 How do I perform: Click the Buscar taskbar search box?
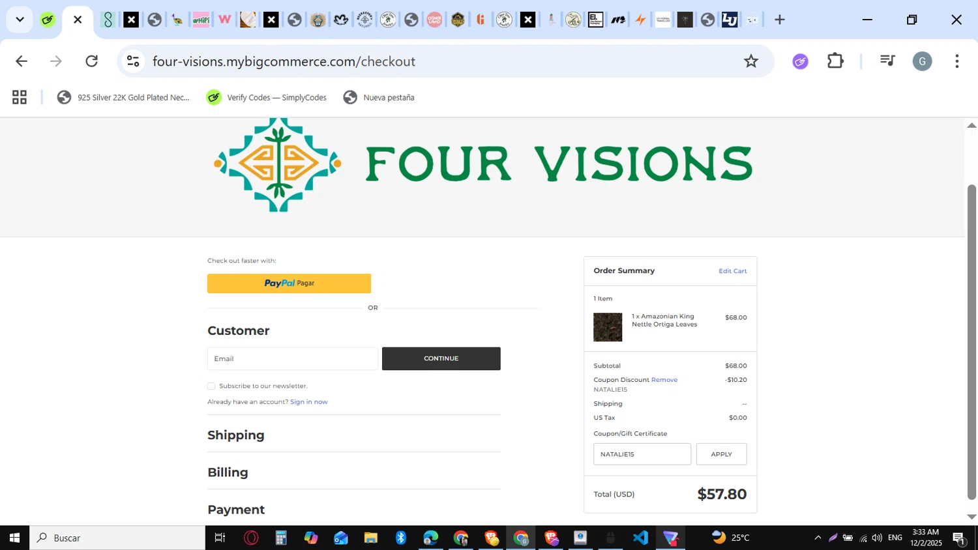[117, 538]
